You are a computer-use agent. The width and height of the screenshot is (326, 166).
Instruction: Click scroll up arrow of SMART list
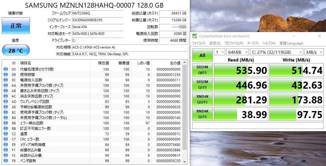tap(184, 63)
